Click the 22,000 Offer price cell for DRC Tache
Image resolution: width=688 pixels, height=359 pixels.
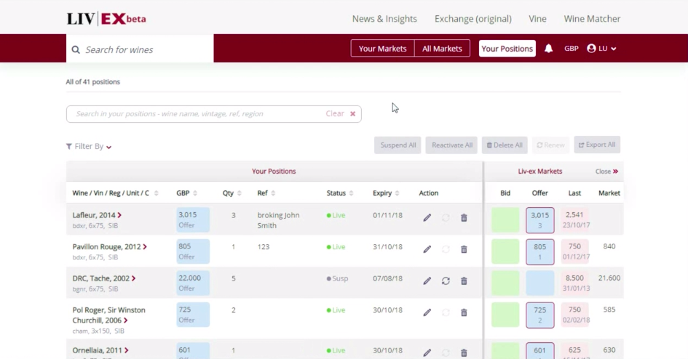click(x=193, y=283)
